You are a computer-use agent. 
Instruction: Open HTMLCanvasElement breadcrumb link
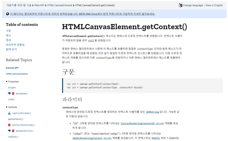[60, 5]
